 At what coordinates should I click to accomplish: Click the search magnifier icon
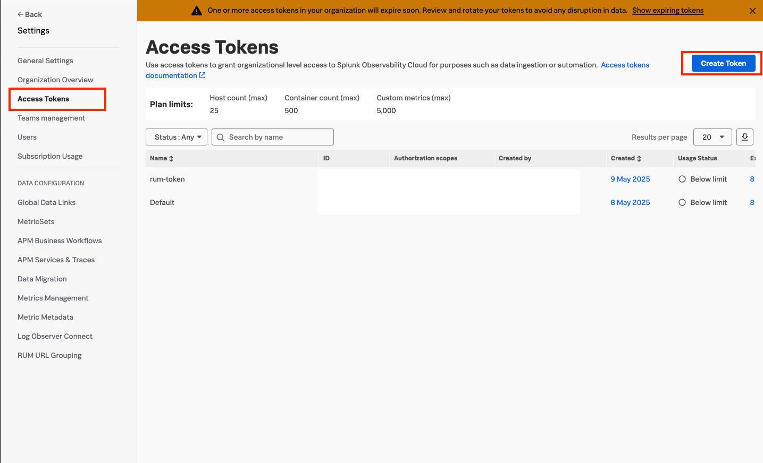click(221, 138)
